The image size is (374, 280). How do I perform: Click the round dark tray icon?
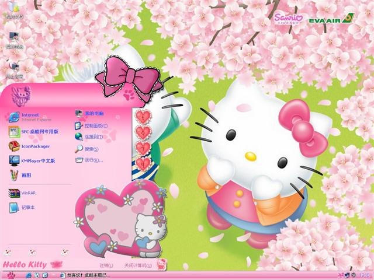[x=354, y=275]
